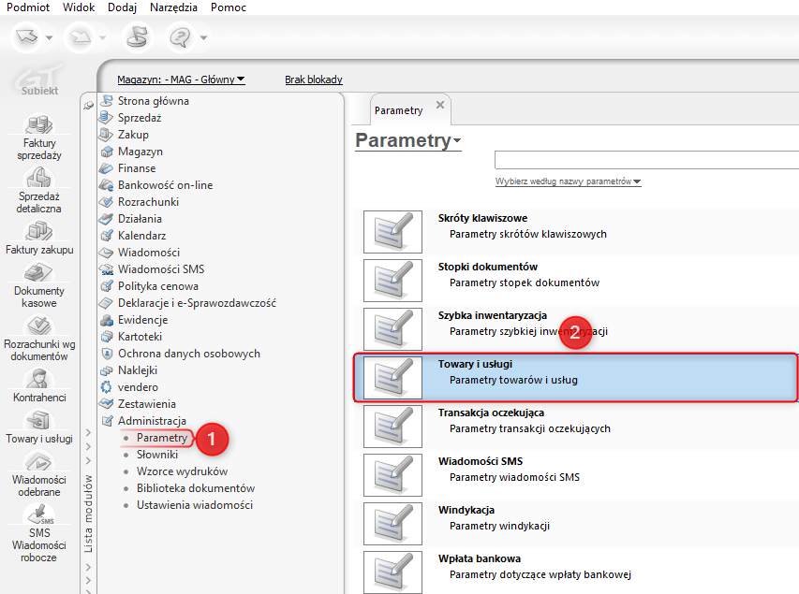
Task: Collapse the Administracja module group
Action: pos(152,421)
